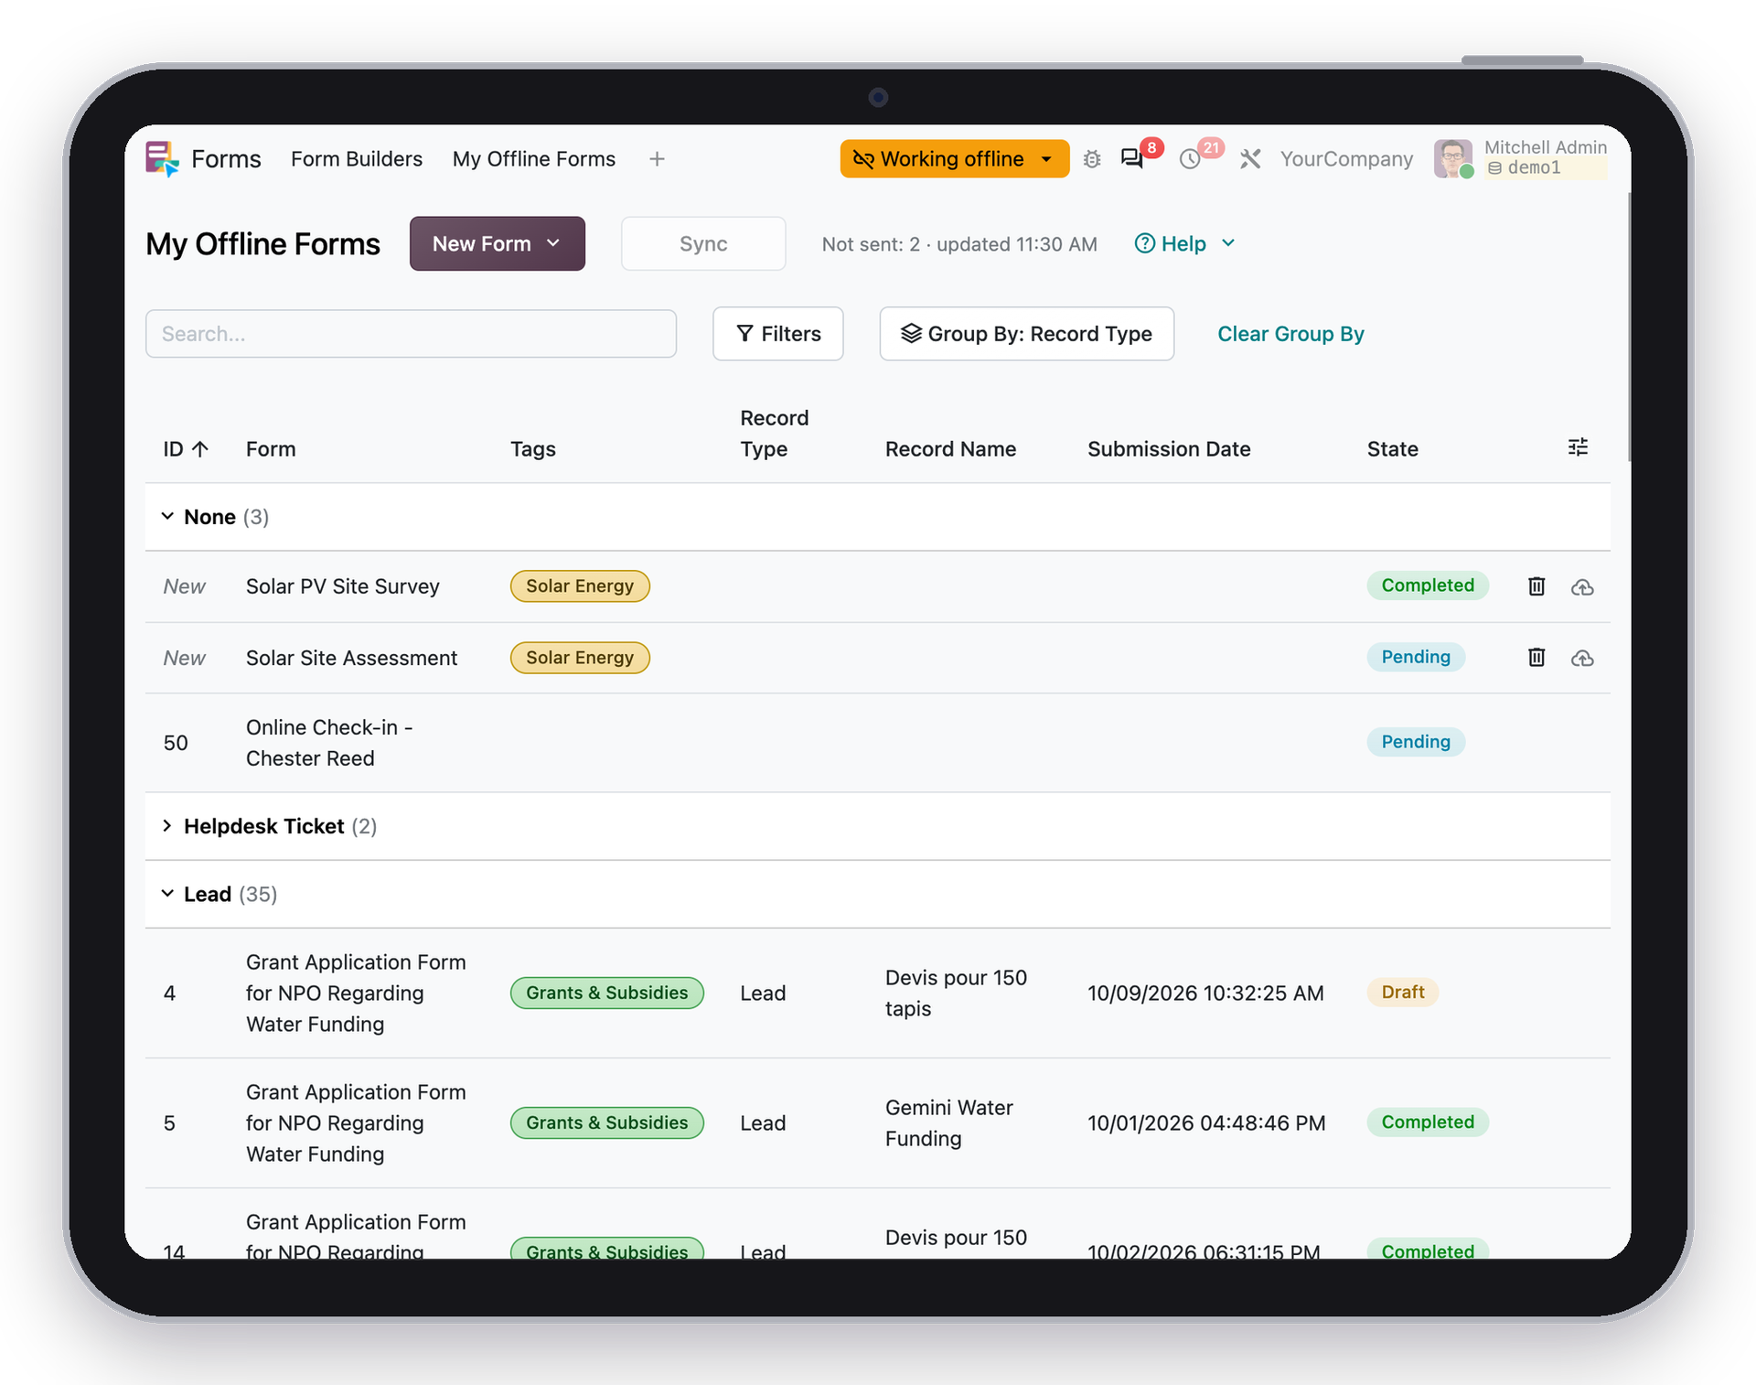Click the Submission Date column header
The image size is (1756, 1385).
(1168, 449)
